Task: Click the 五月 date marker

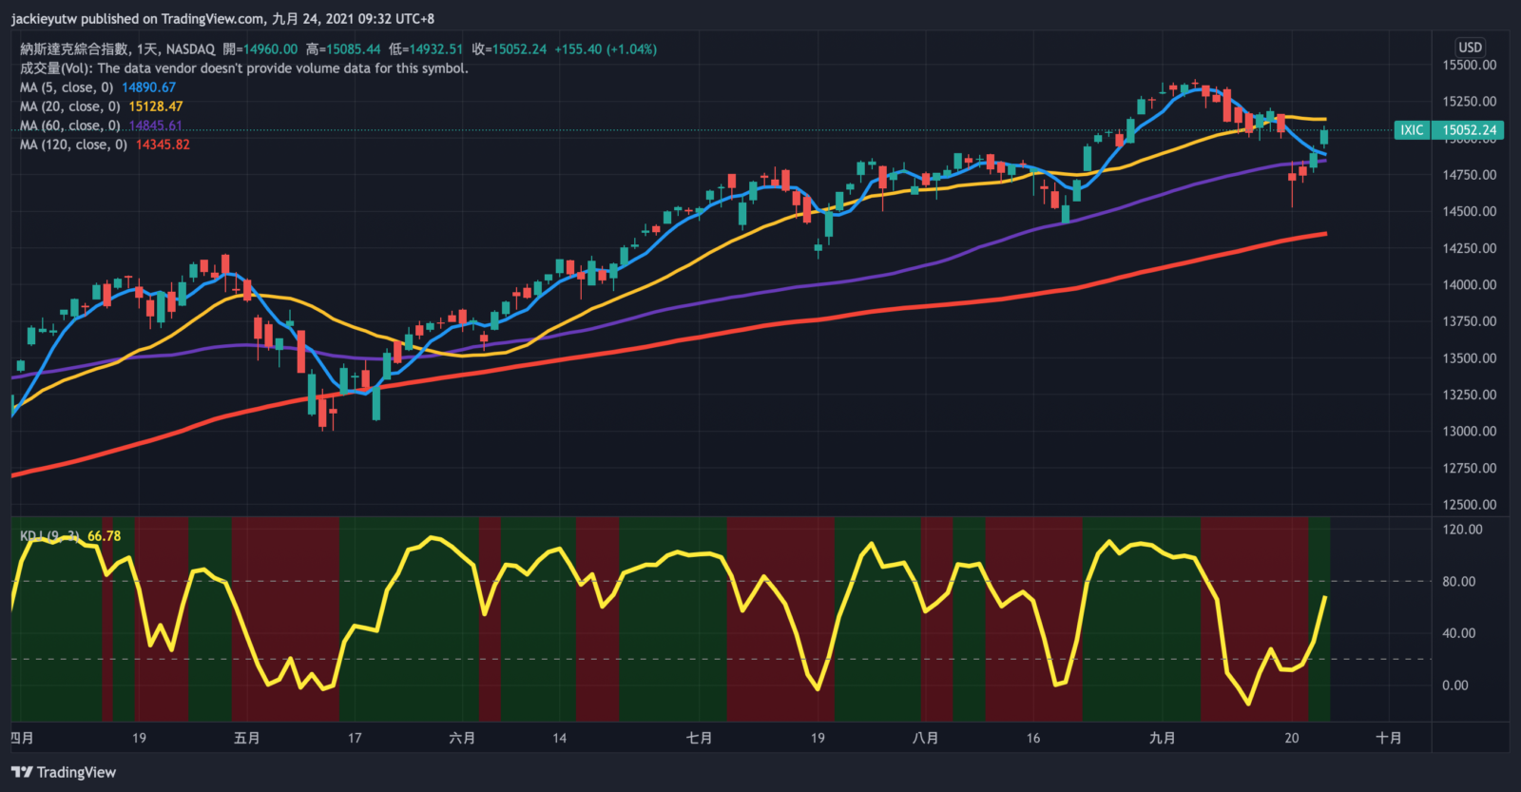Action: coord(246,738)
